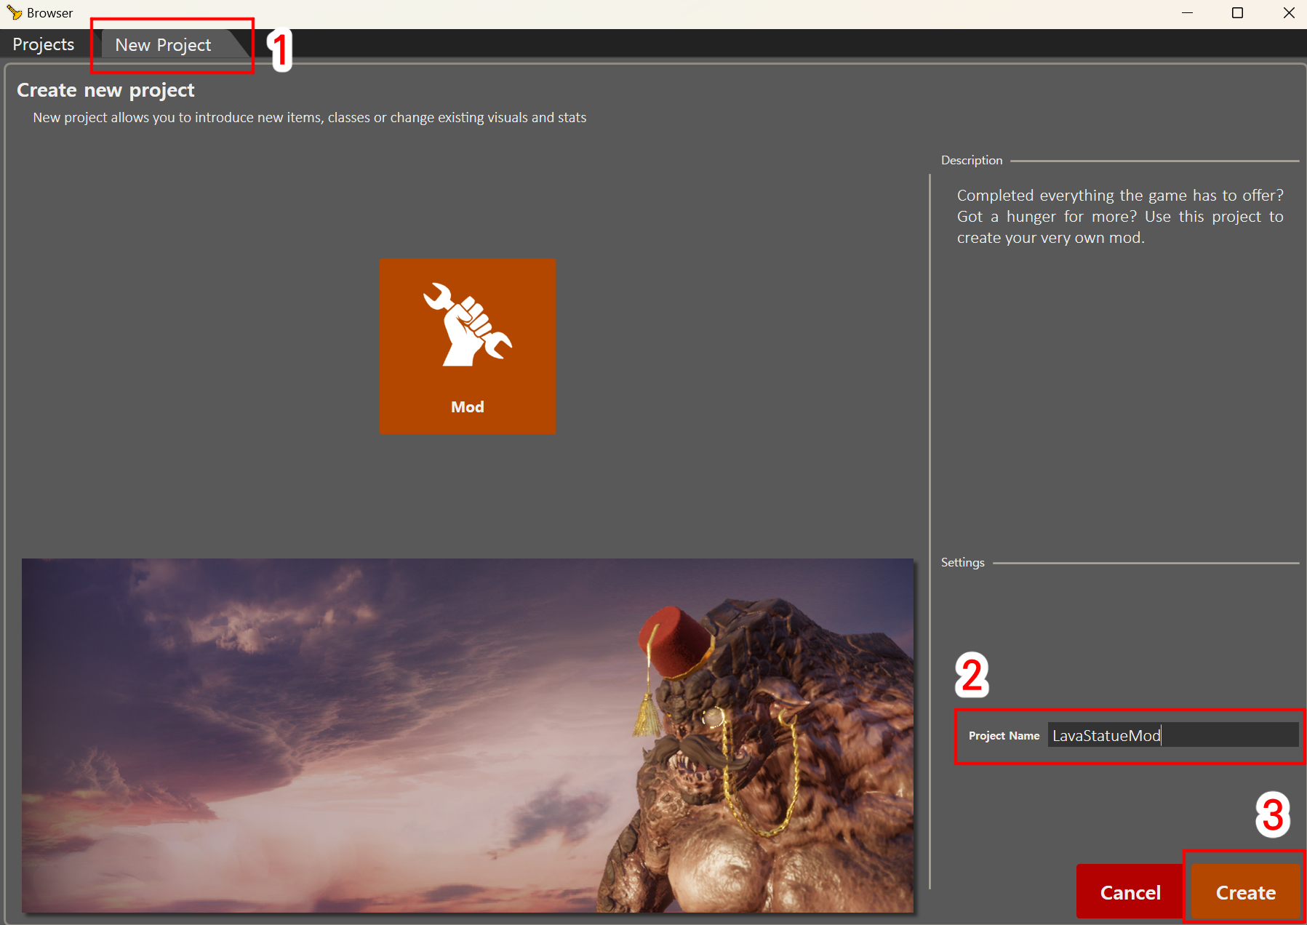Maximize the Browser window

coord(1237,13)
